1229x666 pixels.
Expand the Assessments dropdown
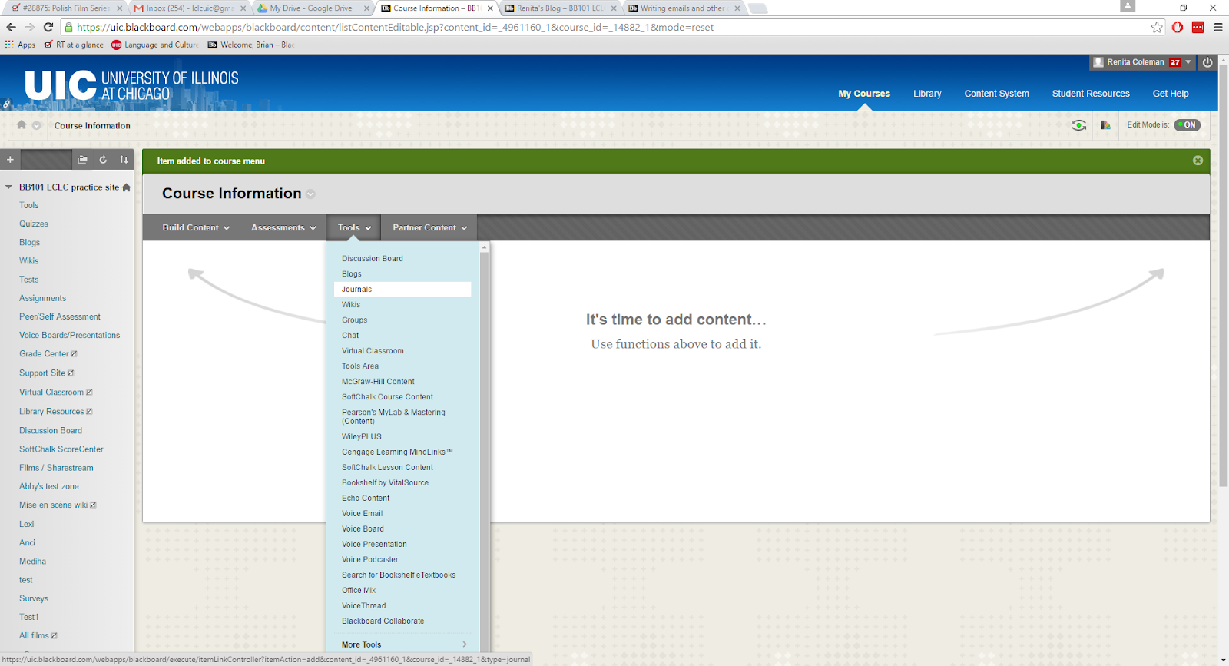coord(283,228)
